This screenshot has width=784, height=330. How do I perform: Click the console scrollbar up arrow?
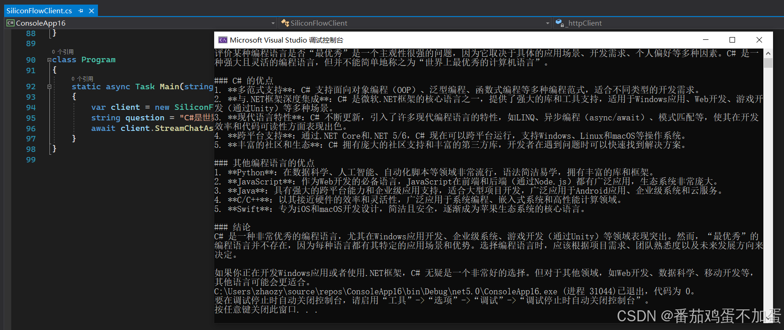[x=768, y=53]
